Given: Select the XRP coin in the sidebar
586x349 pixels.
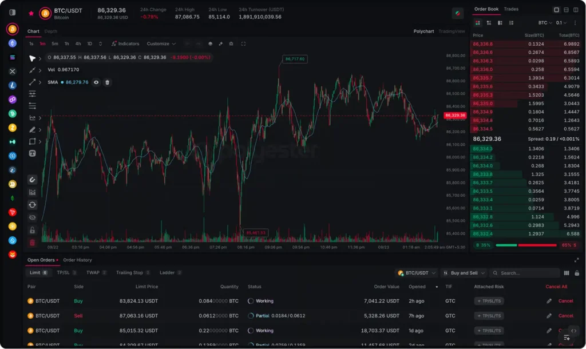Looking at the screenshot, I should [x=13, y=72].
